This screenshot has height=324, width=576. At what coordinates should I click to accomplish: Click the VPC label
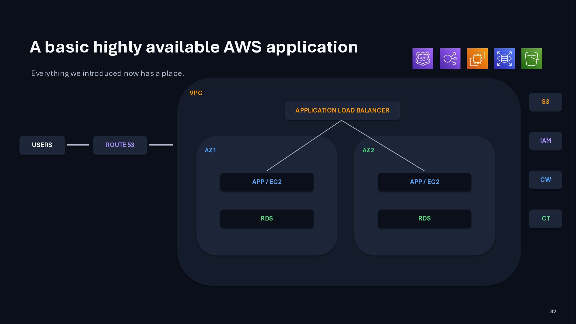[x=196, y=93]
